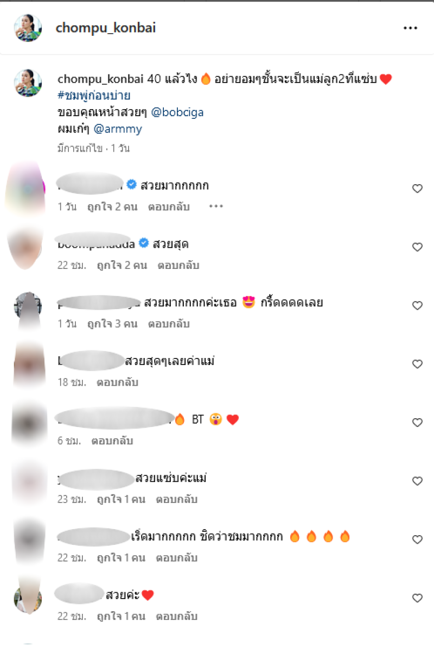Screen dimensions: 434x647
Task: Tap heart on comment with four flames
Action: (417, 540)
